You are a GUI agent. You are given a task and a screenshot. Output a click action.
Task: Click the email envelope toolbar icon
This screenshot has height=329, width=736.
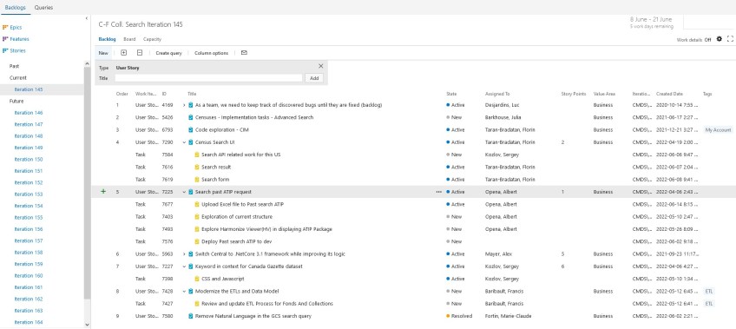(244, 53)
